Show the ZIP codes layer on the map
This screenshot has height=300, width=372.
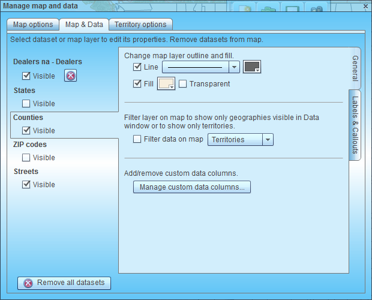click(x=26, y=158)
